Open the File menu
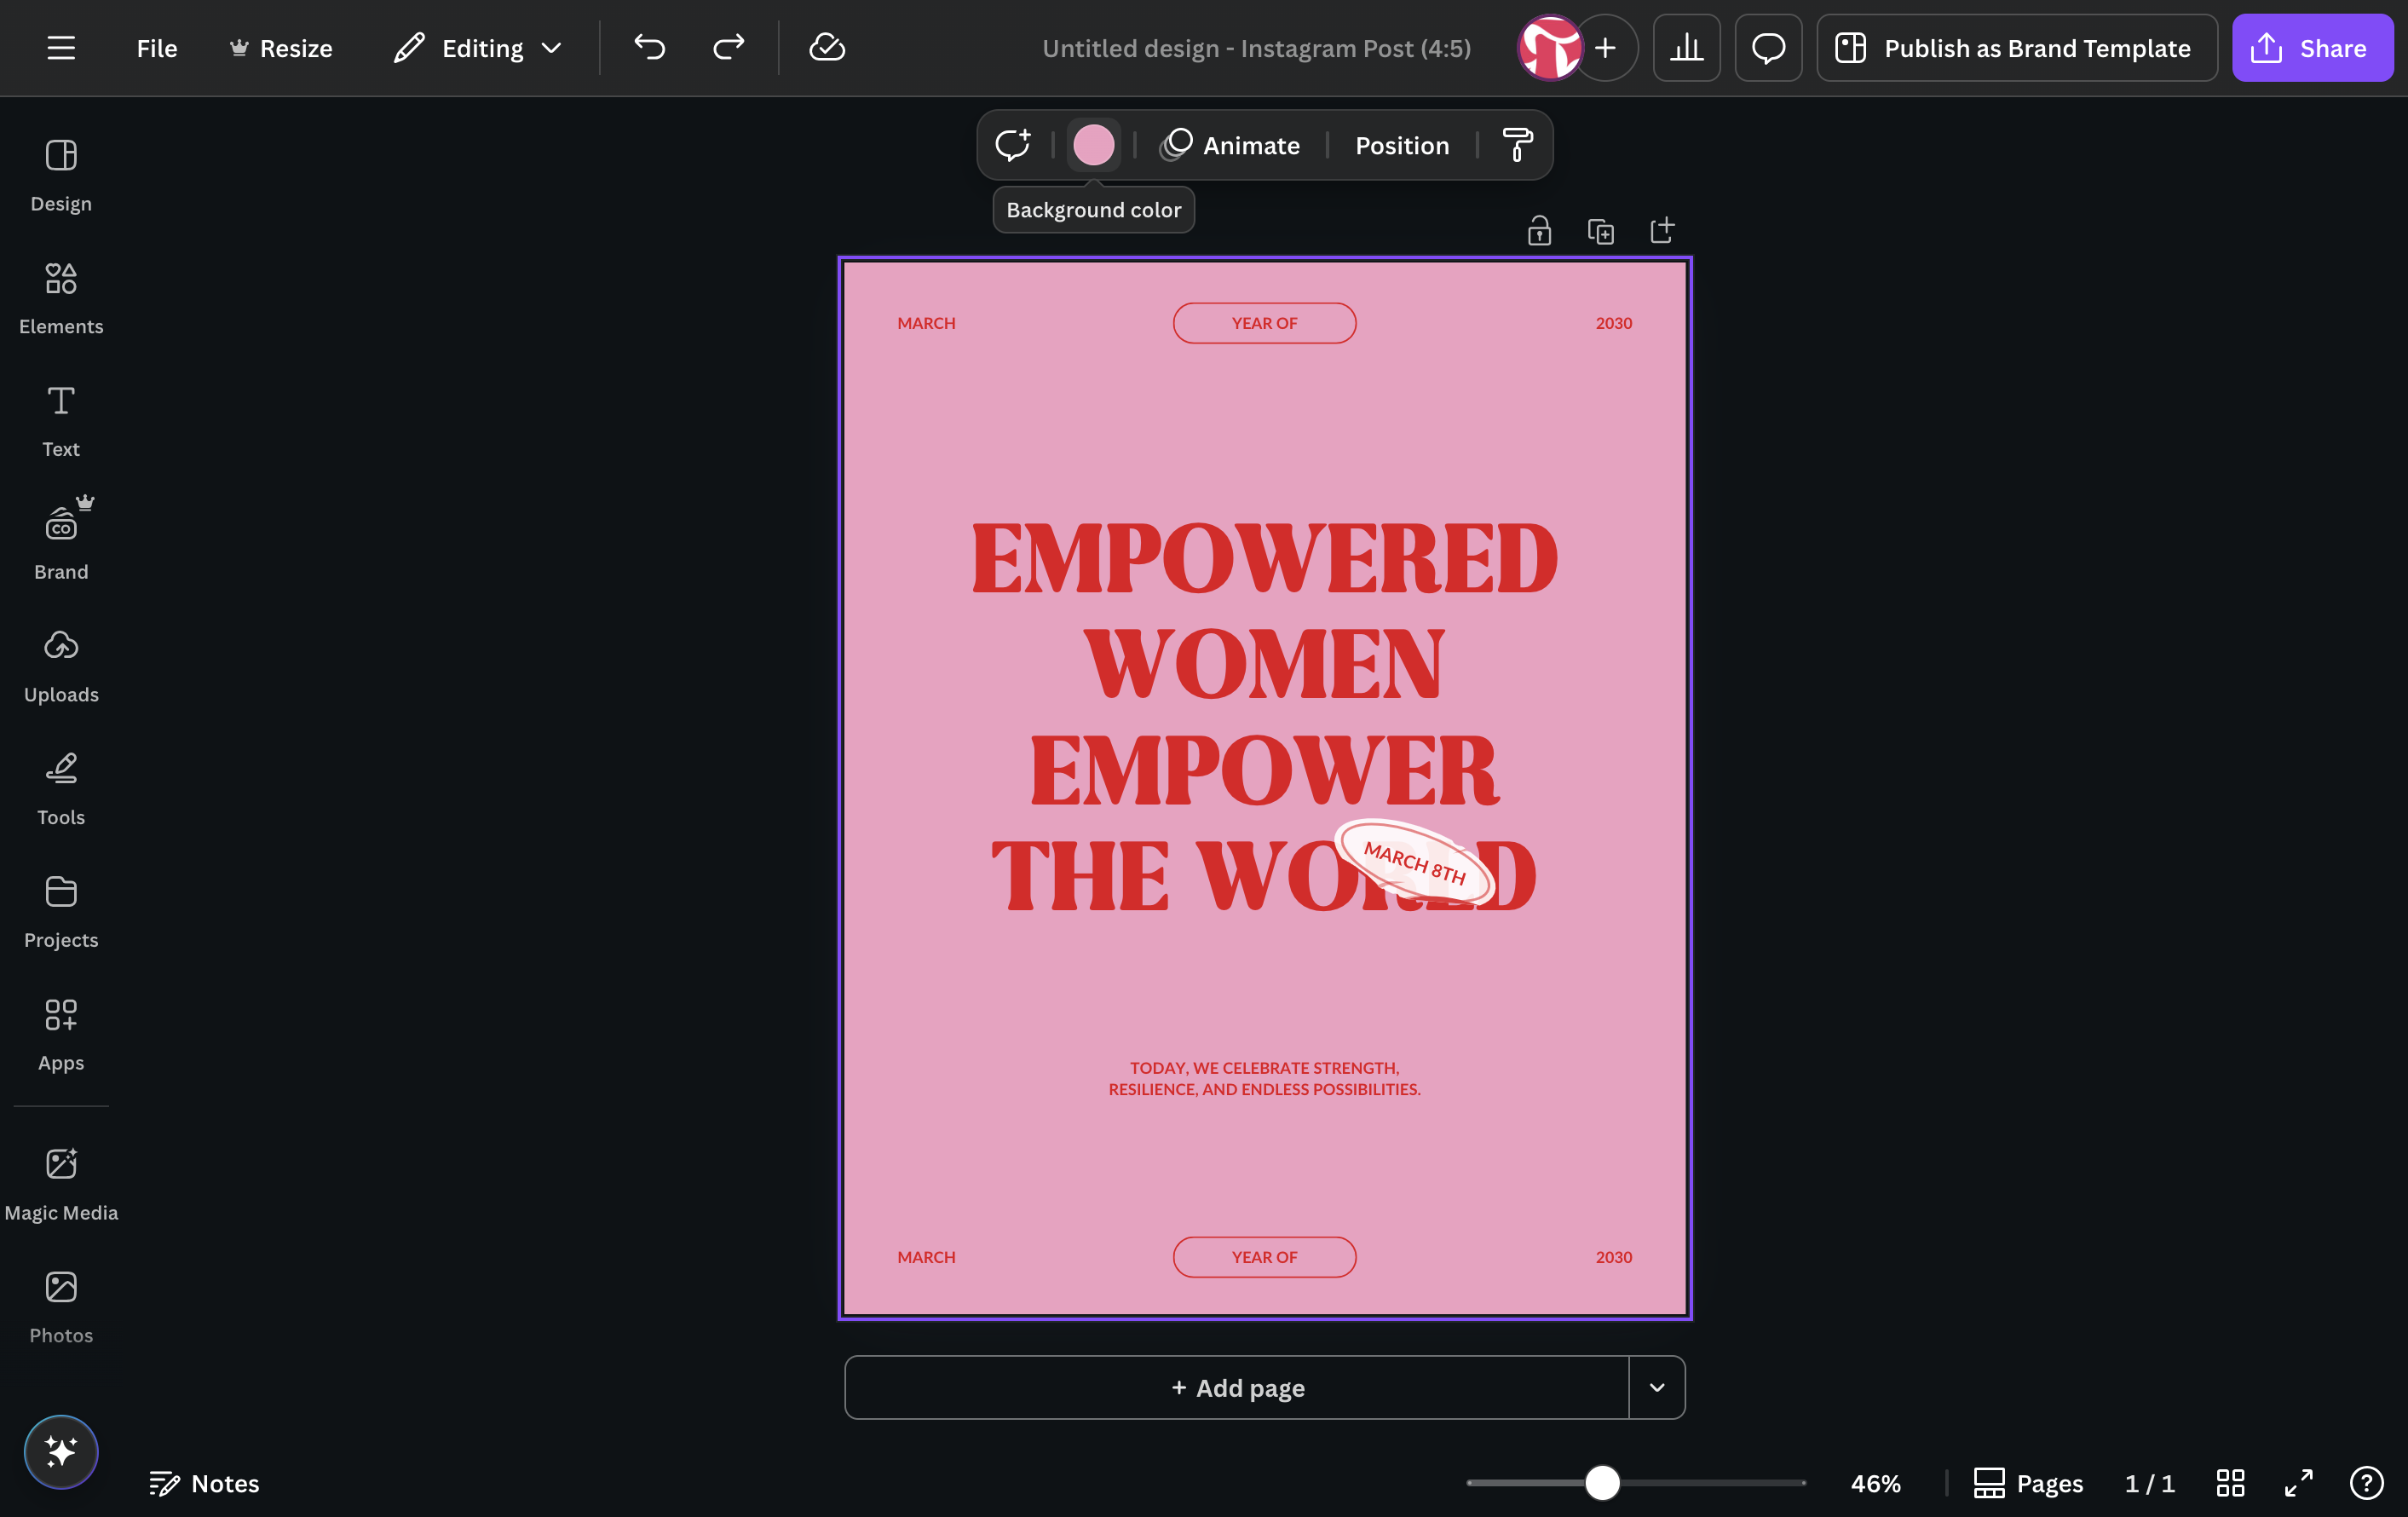Image resolution: width=2408 pixels, height=1517 pixels. tap(157, 48)
